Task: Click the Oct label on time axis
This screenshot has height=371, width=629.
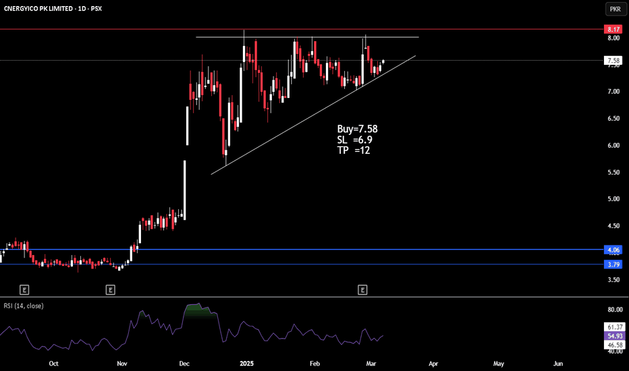Action: click(x=53, y=364)
